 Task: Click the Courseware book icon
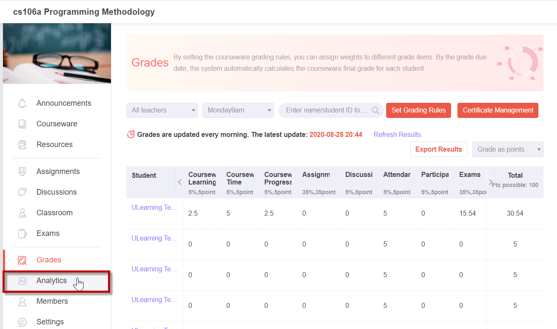(x=22, y=124)
